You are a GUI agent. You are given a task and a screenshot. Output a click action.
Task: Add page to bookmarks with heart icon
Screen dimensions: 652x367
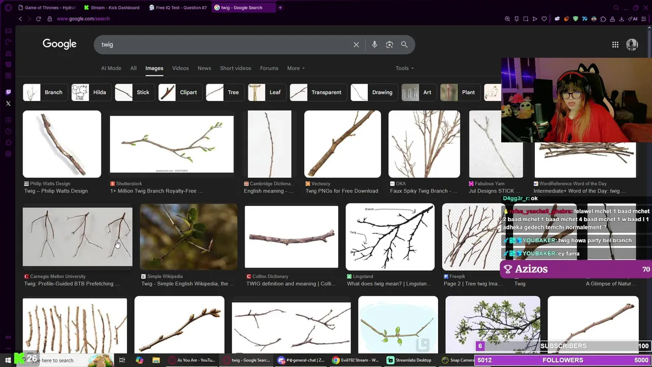pos(544,19)
